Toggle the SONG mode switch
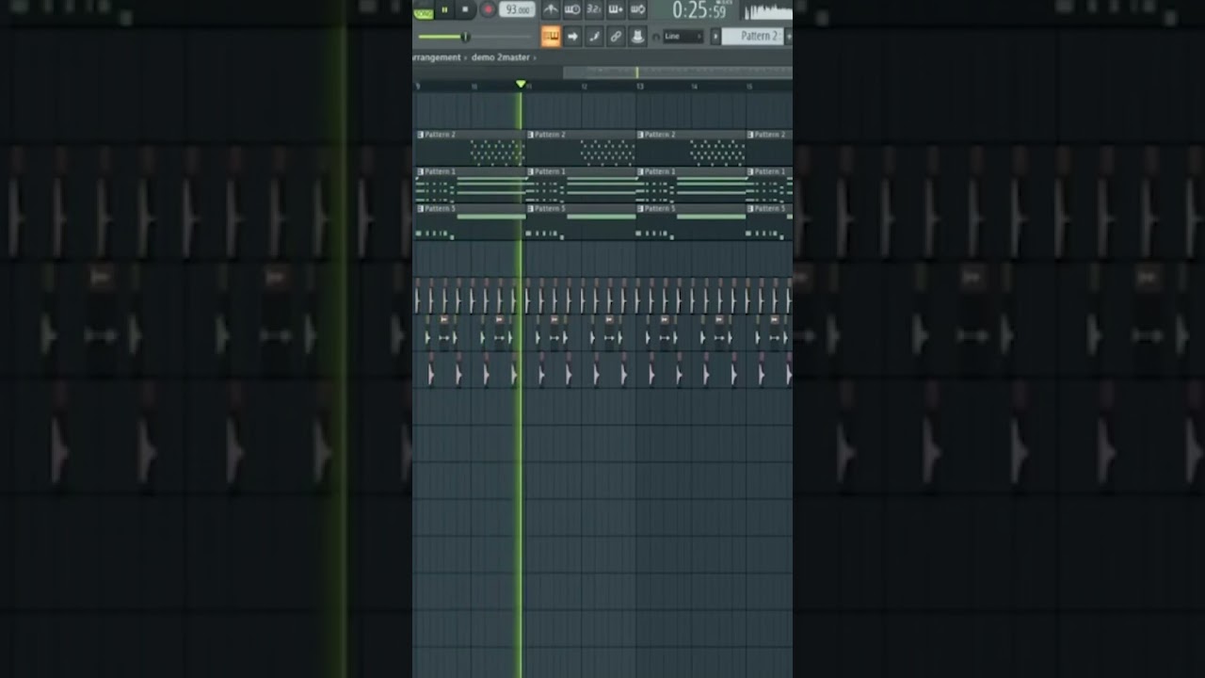Viewport: 1205px width, 678px height. pyautogui.click(x=423, y=12)
